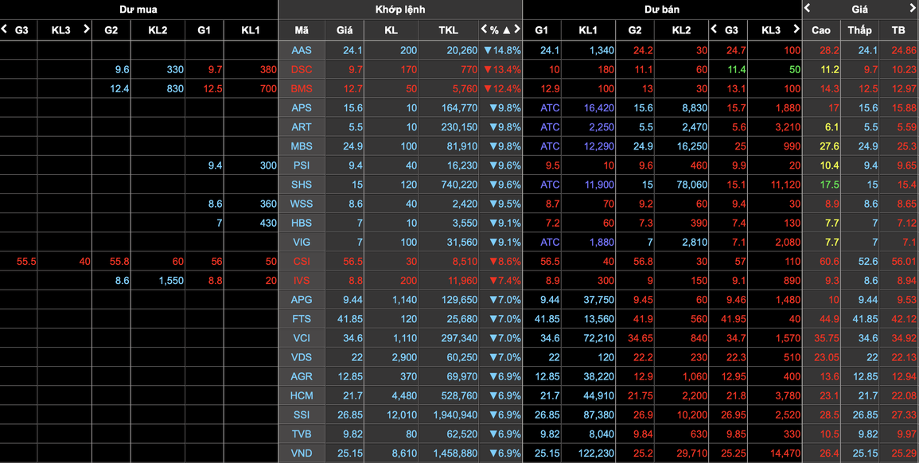Open stock code APG
Screen dimensions: 919x463
pyautogui.click(x=302, y=299)
